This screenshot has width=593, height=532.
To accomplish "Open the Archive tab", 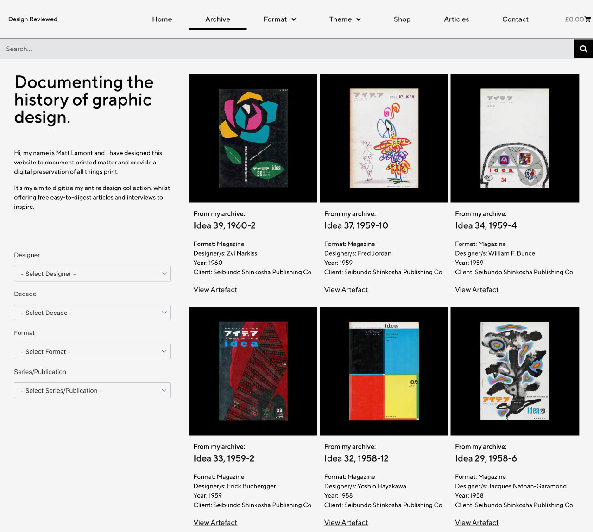I will point(218,19).
